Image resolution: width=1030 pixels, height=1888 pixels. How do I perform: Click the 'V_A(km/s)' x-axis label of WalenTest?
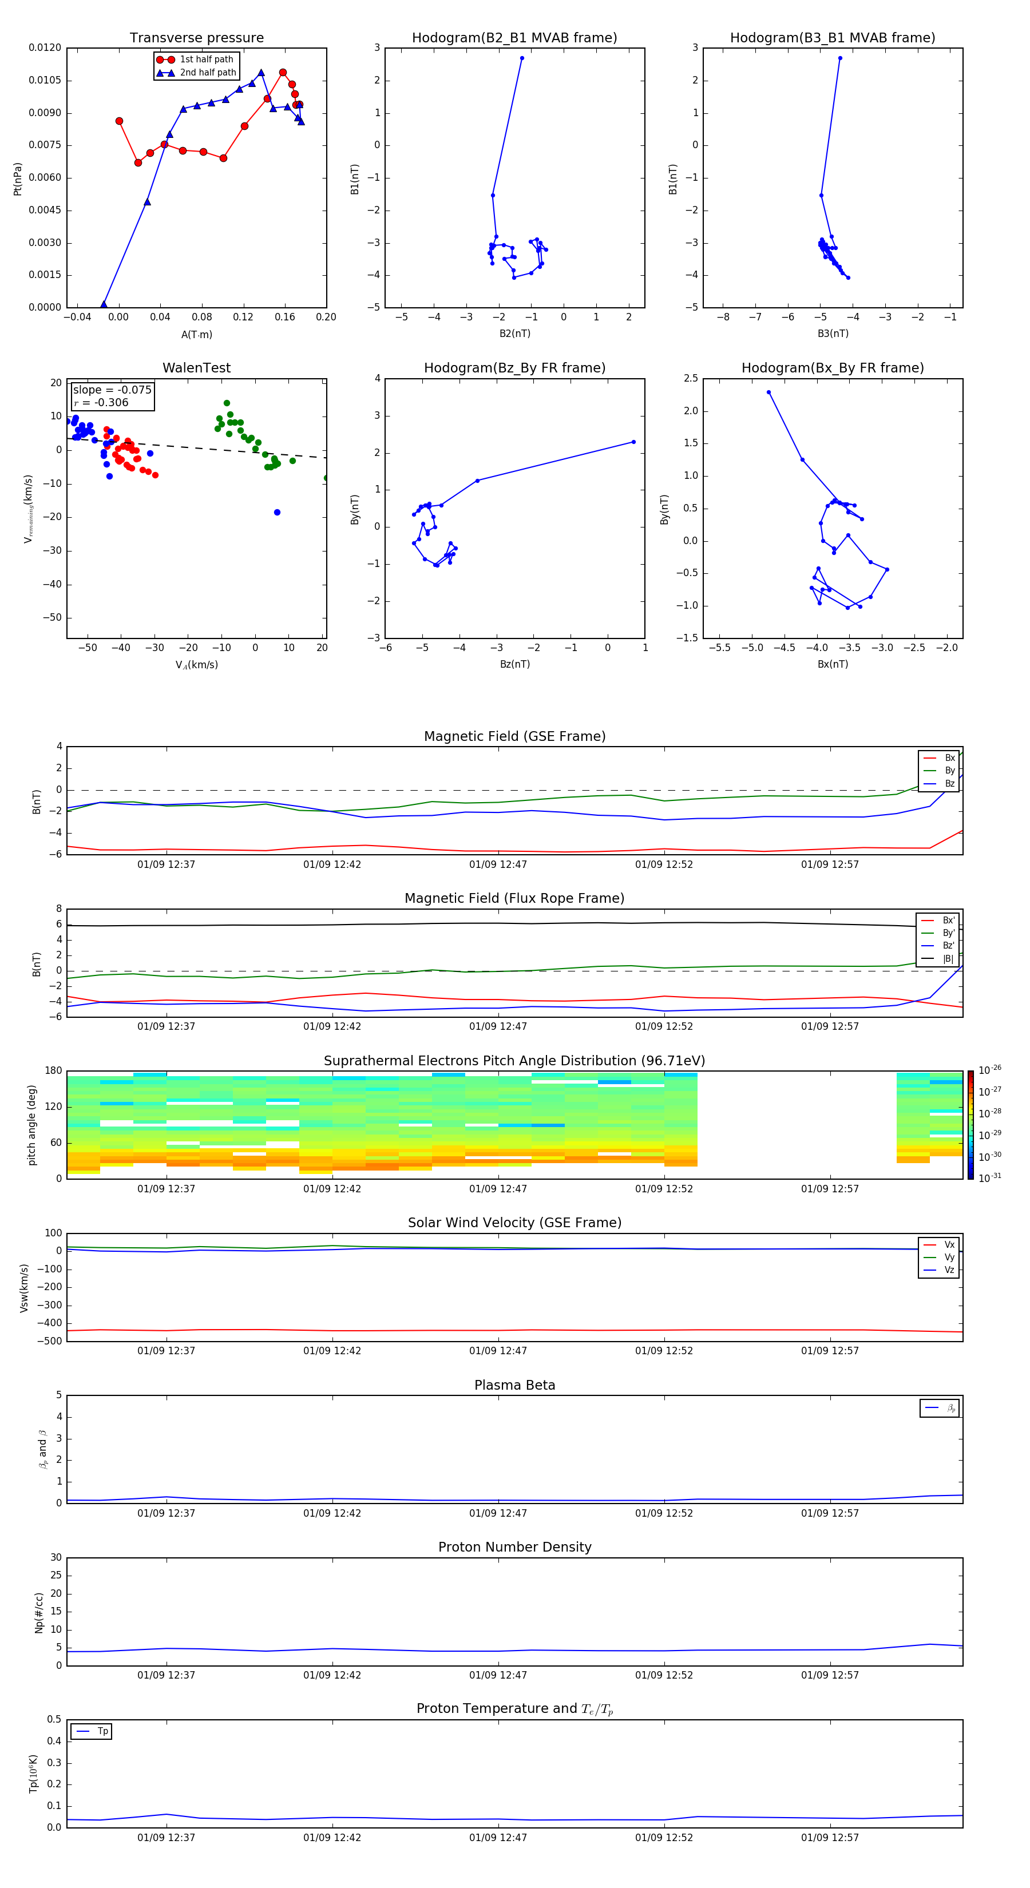pyautogui.click(x=196, y=665)
